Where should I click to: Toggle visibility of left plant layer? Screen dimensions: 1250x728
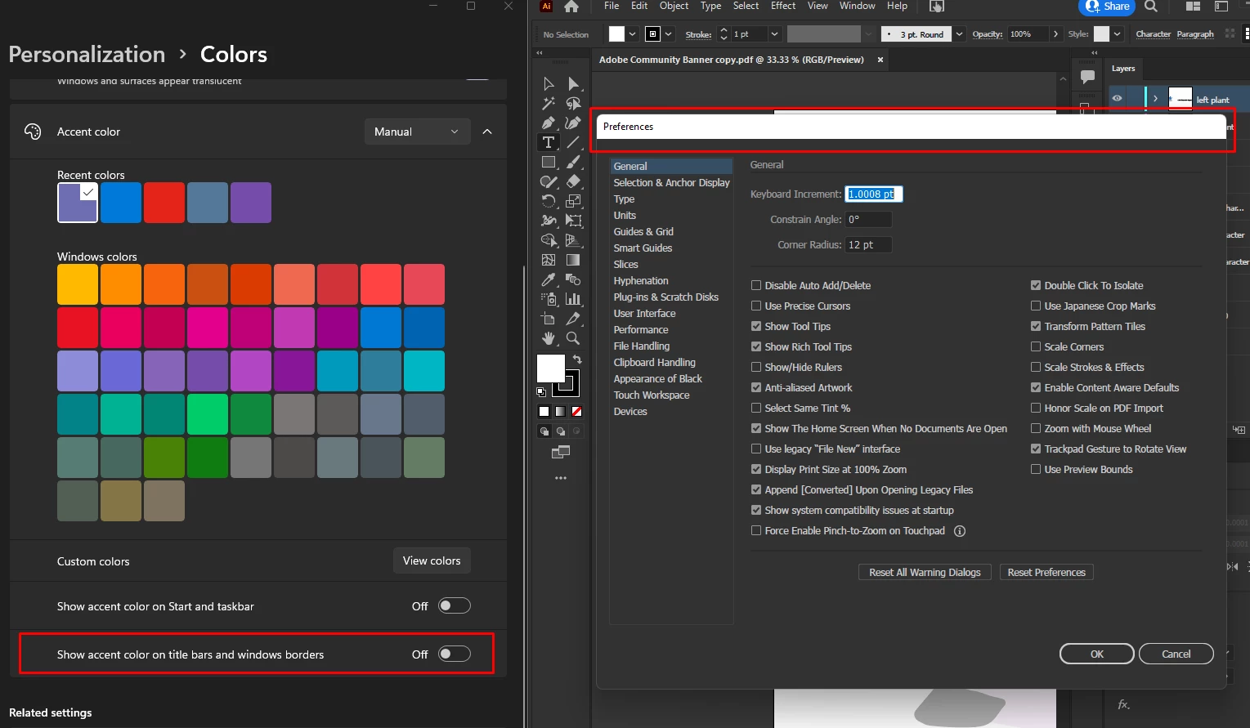click(1117, 99)
